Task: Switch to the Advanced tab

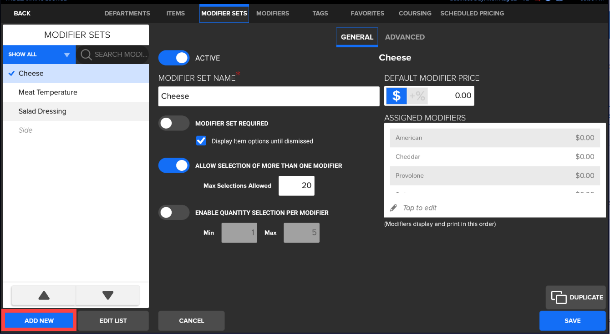Action: point(405,37)
